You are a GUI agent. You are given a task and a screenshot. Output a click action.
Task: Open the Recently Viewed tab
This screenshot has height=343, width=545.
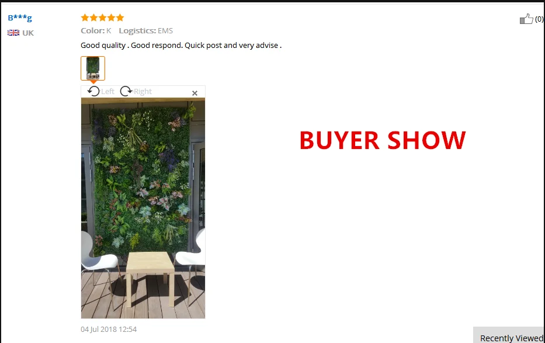(x=511, y=338)
